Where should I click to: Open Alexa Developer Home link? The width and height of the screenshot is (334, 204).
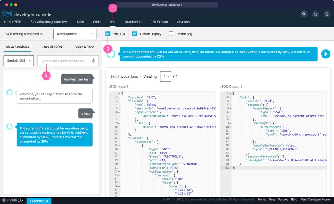(315, 200)
